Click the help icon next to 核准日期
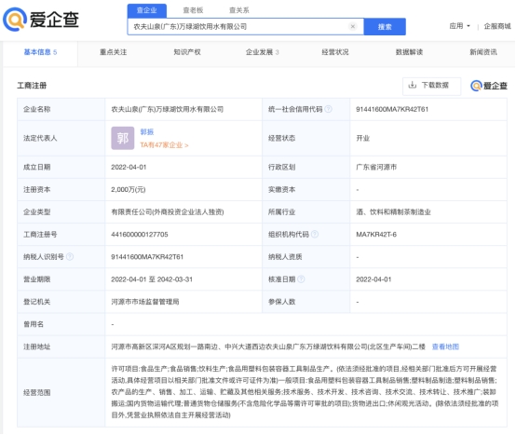 pyautogui.click(x=301, y=279)
